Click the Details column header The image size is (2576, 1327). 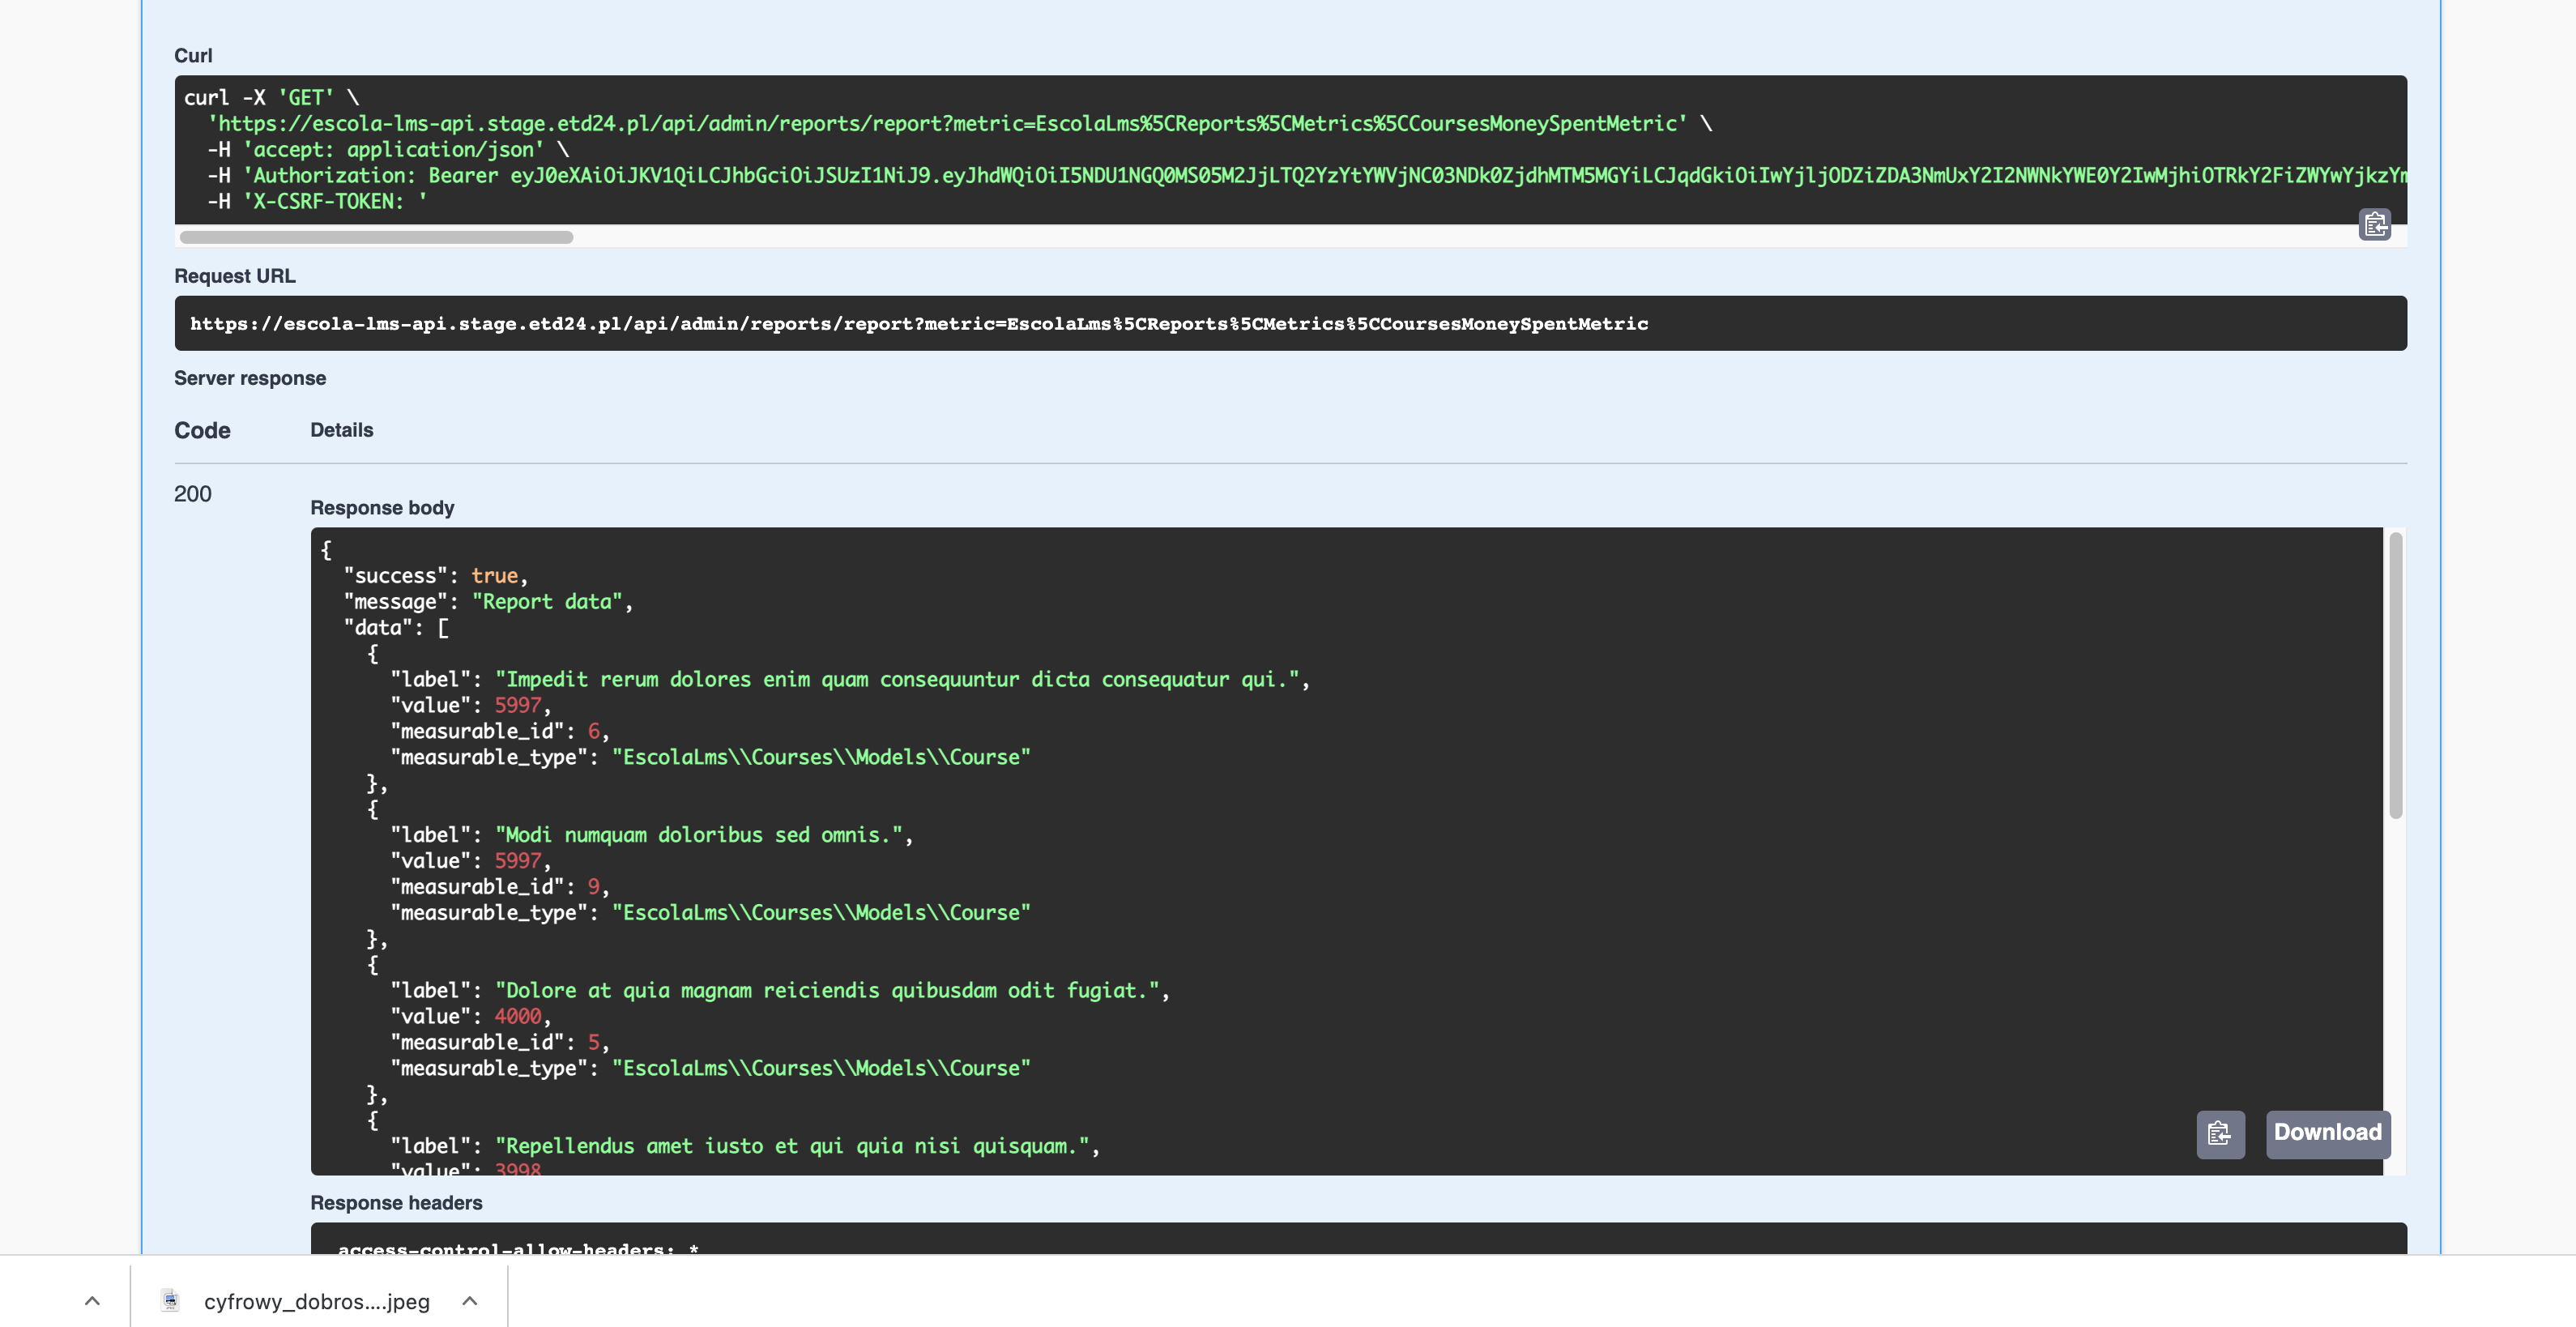(x=341, y=429)
